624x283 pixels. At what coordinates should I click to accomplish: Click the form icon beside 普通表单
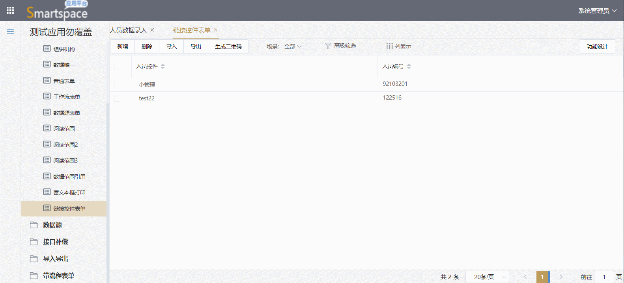(x=47, y=81)
